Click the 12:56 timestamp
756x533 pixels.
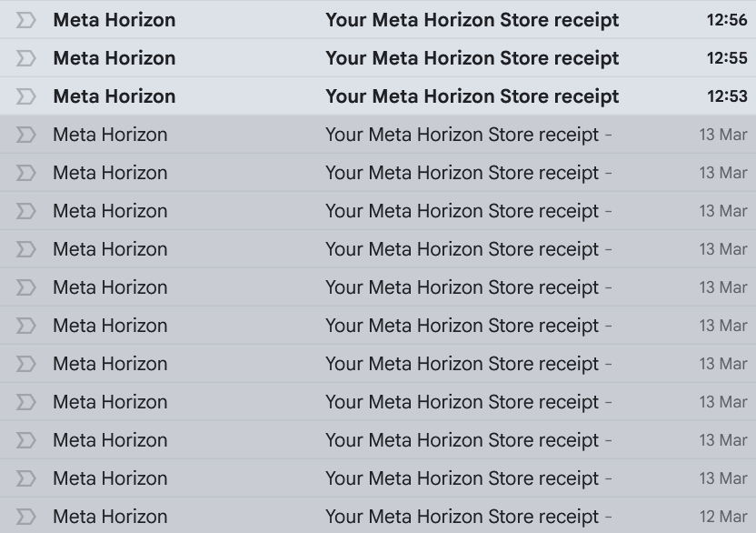tap(726, 20)
